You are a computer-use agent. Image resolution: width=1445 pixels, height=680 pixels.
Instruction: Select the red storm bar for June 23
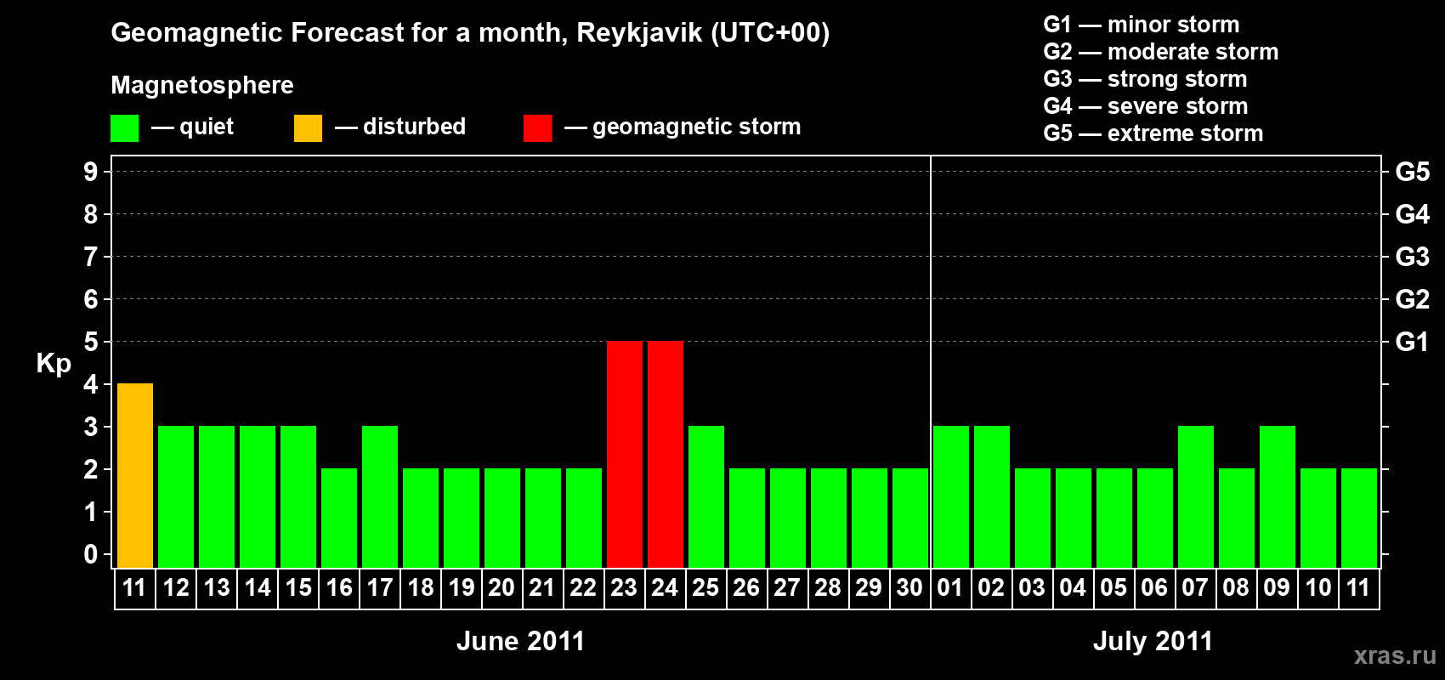pos(625,455)
